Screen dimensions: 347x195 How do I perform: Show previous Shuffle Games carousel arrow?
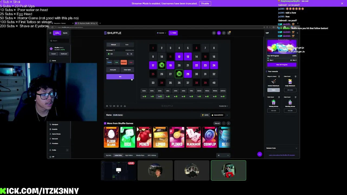(224, 123)
